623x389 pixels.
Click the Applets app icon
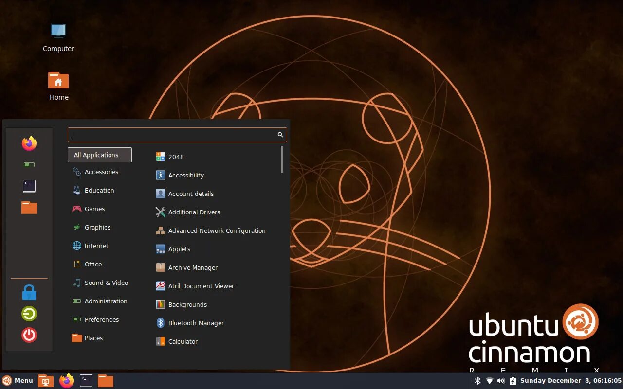pyautogui.click(x=161, y=249)
